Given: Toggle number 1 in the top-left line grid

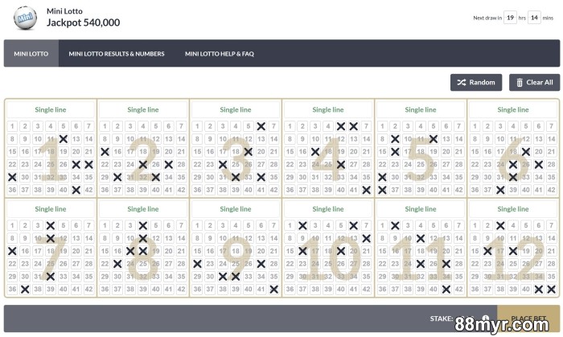Looking at the screenshot, I should (x=13, y=126).
